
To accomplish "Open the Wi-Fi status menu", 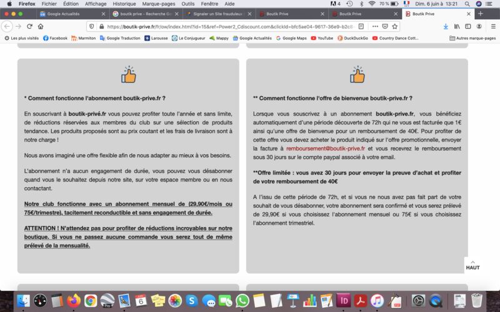I will (x=372, y=4).
